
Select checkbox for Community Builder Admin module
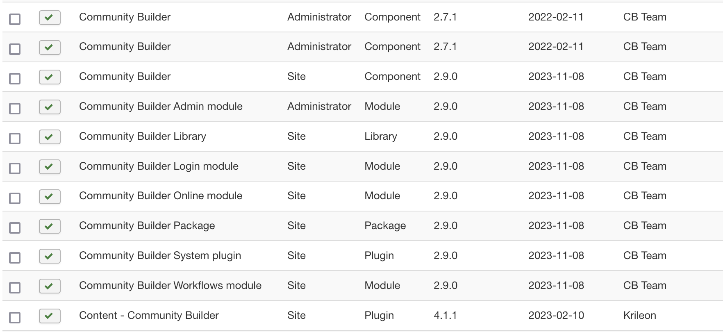[15, 108]
